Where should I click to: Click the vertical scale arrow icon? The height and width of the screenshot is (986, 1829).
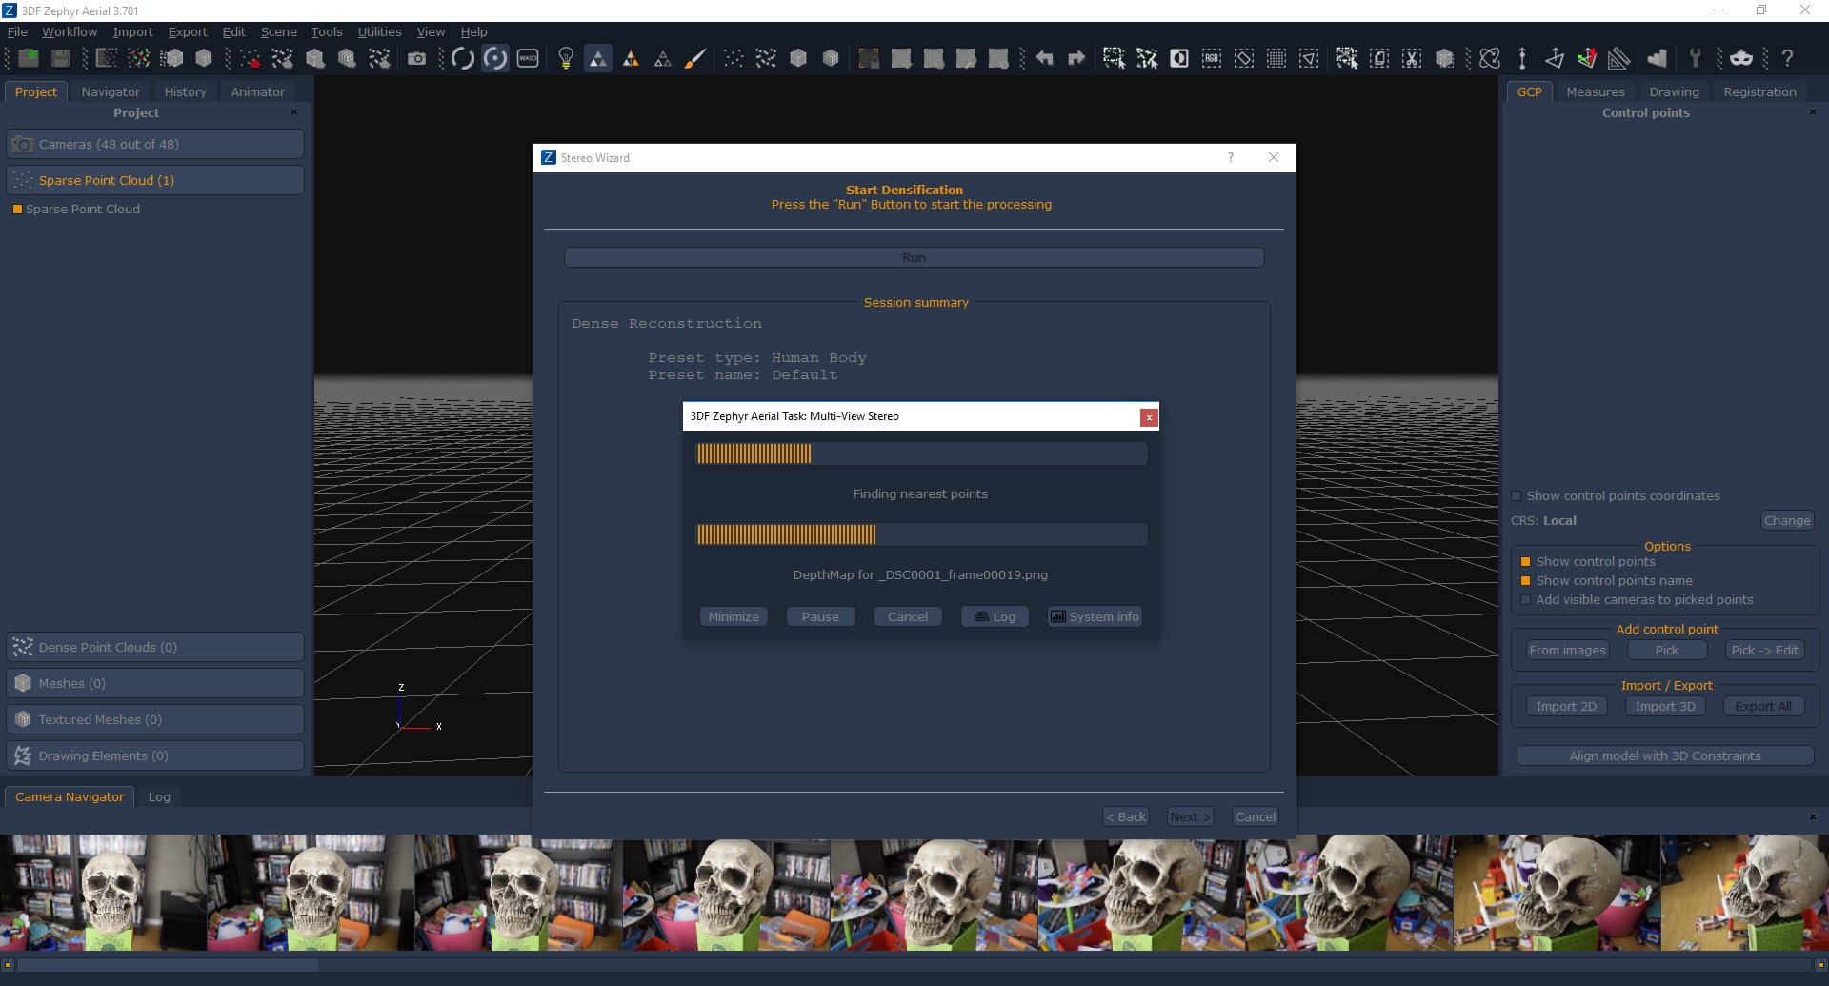[x=1522, y=58]
